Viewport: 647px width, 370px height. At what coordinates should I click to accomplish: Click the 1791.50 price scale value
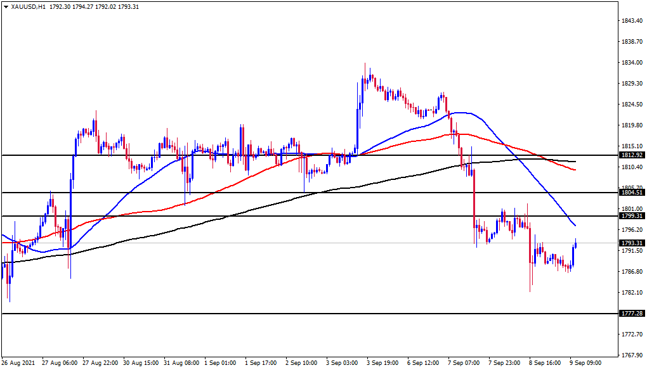(x=632, y=250)
